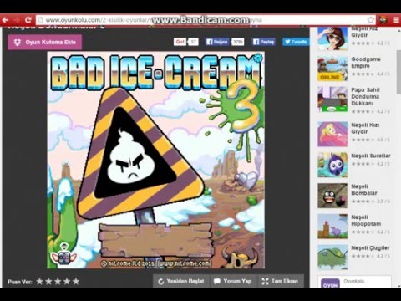Click the Bad Ice-Cream 3 game canvas

point(155,160)
